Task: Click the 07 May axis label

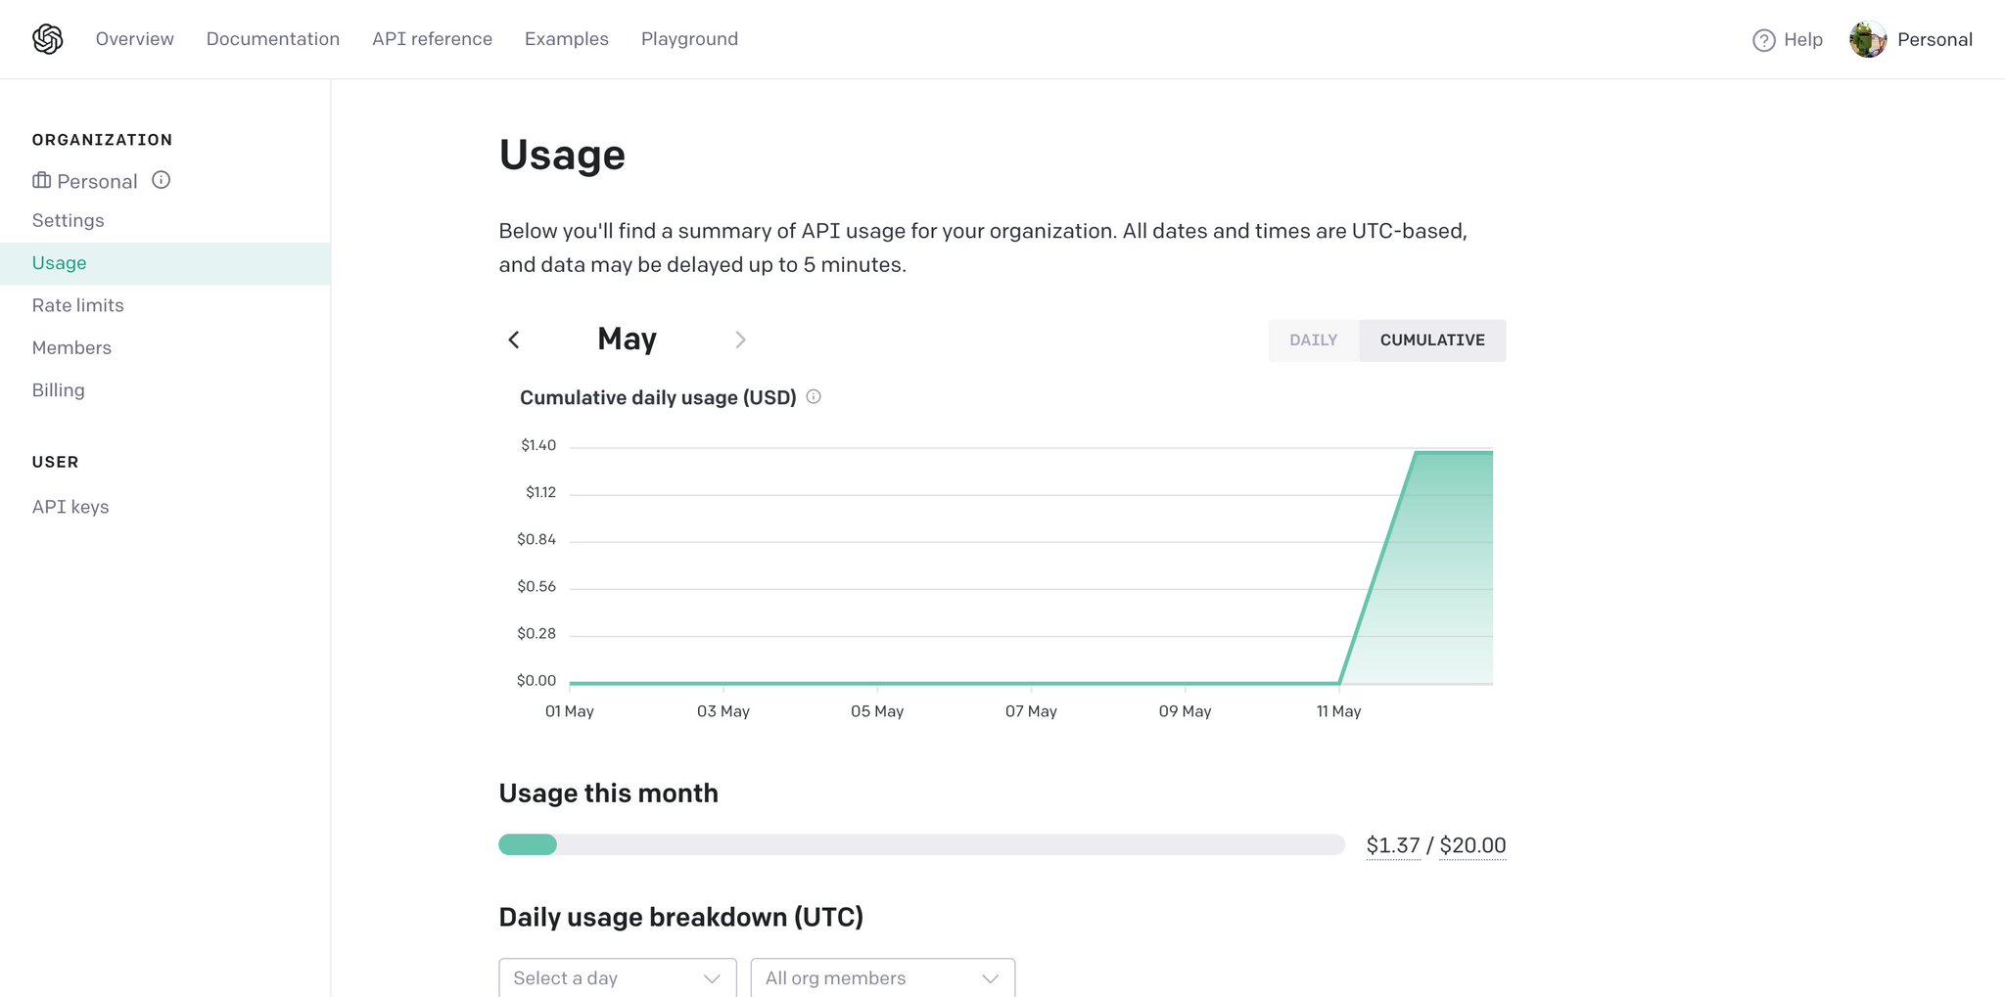Action: (1031, 711)
